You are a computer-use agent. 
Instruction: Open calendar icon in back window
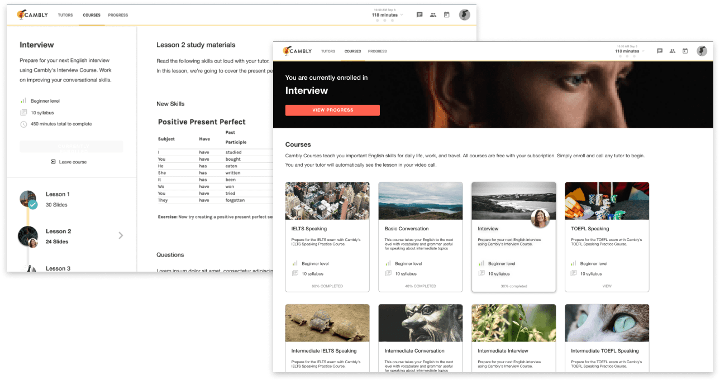446,15
